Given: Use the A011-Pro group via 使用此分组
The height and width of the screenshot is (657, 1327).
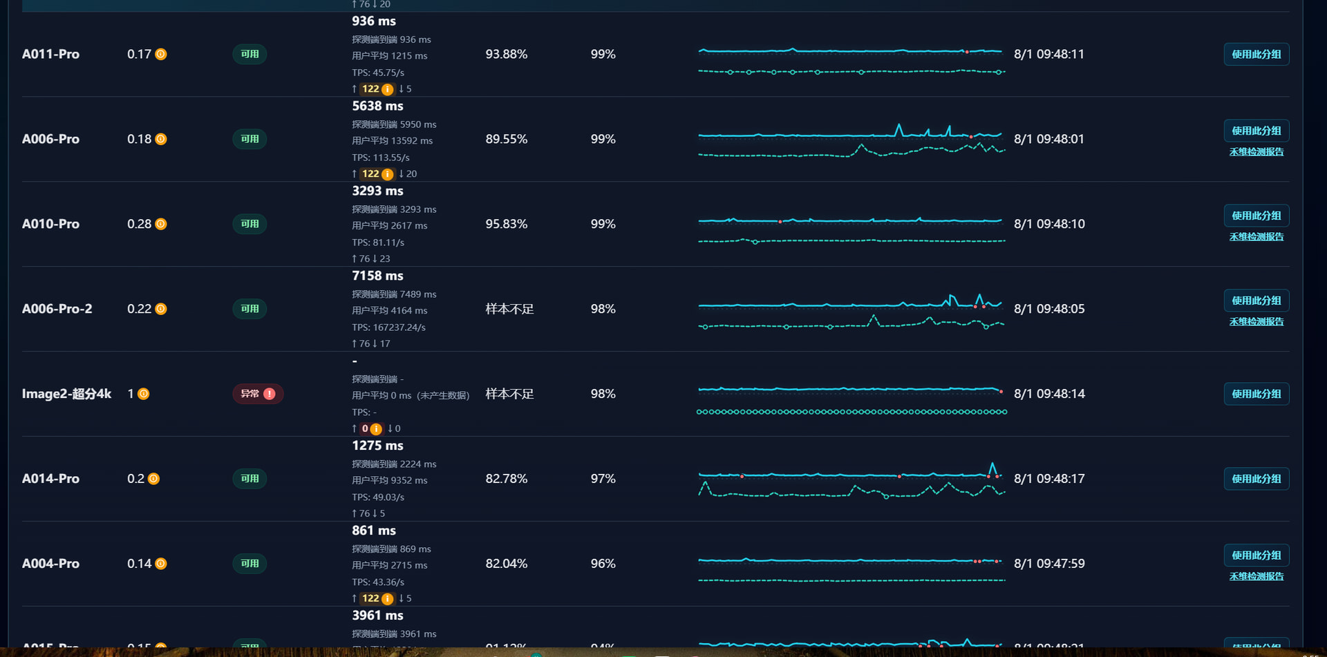Looking at the screenshot, I should [1256, 54].
